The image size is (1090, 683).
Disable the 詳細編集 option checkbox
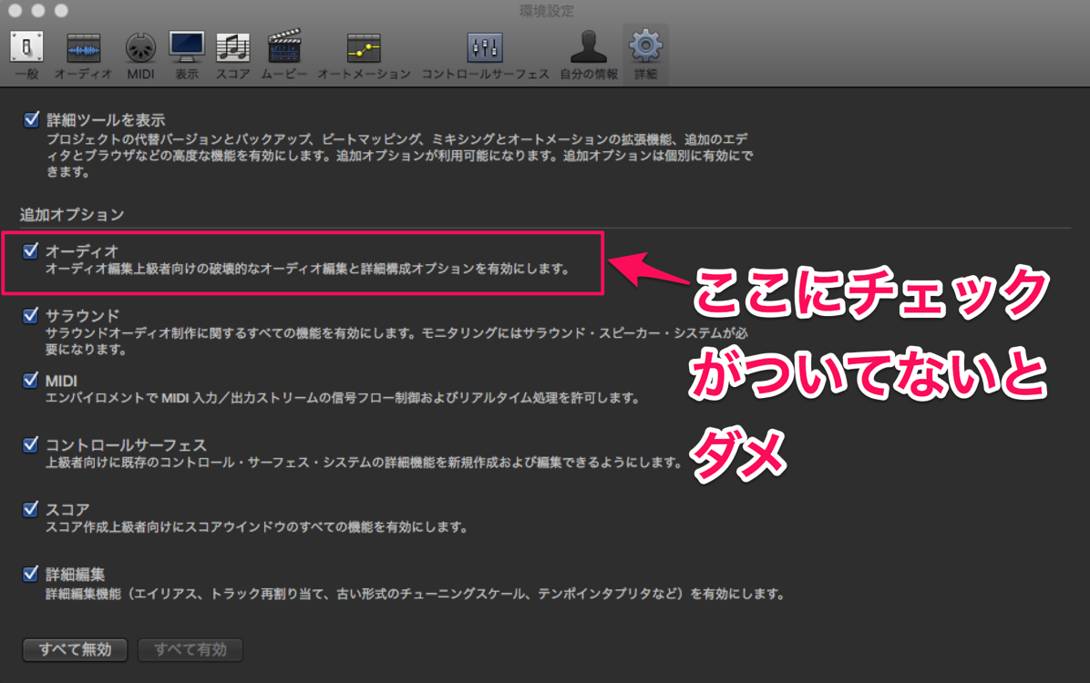click(30, 574)
